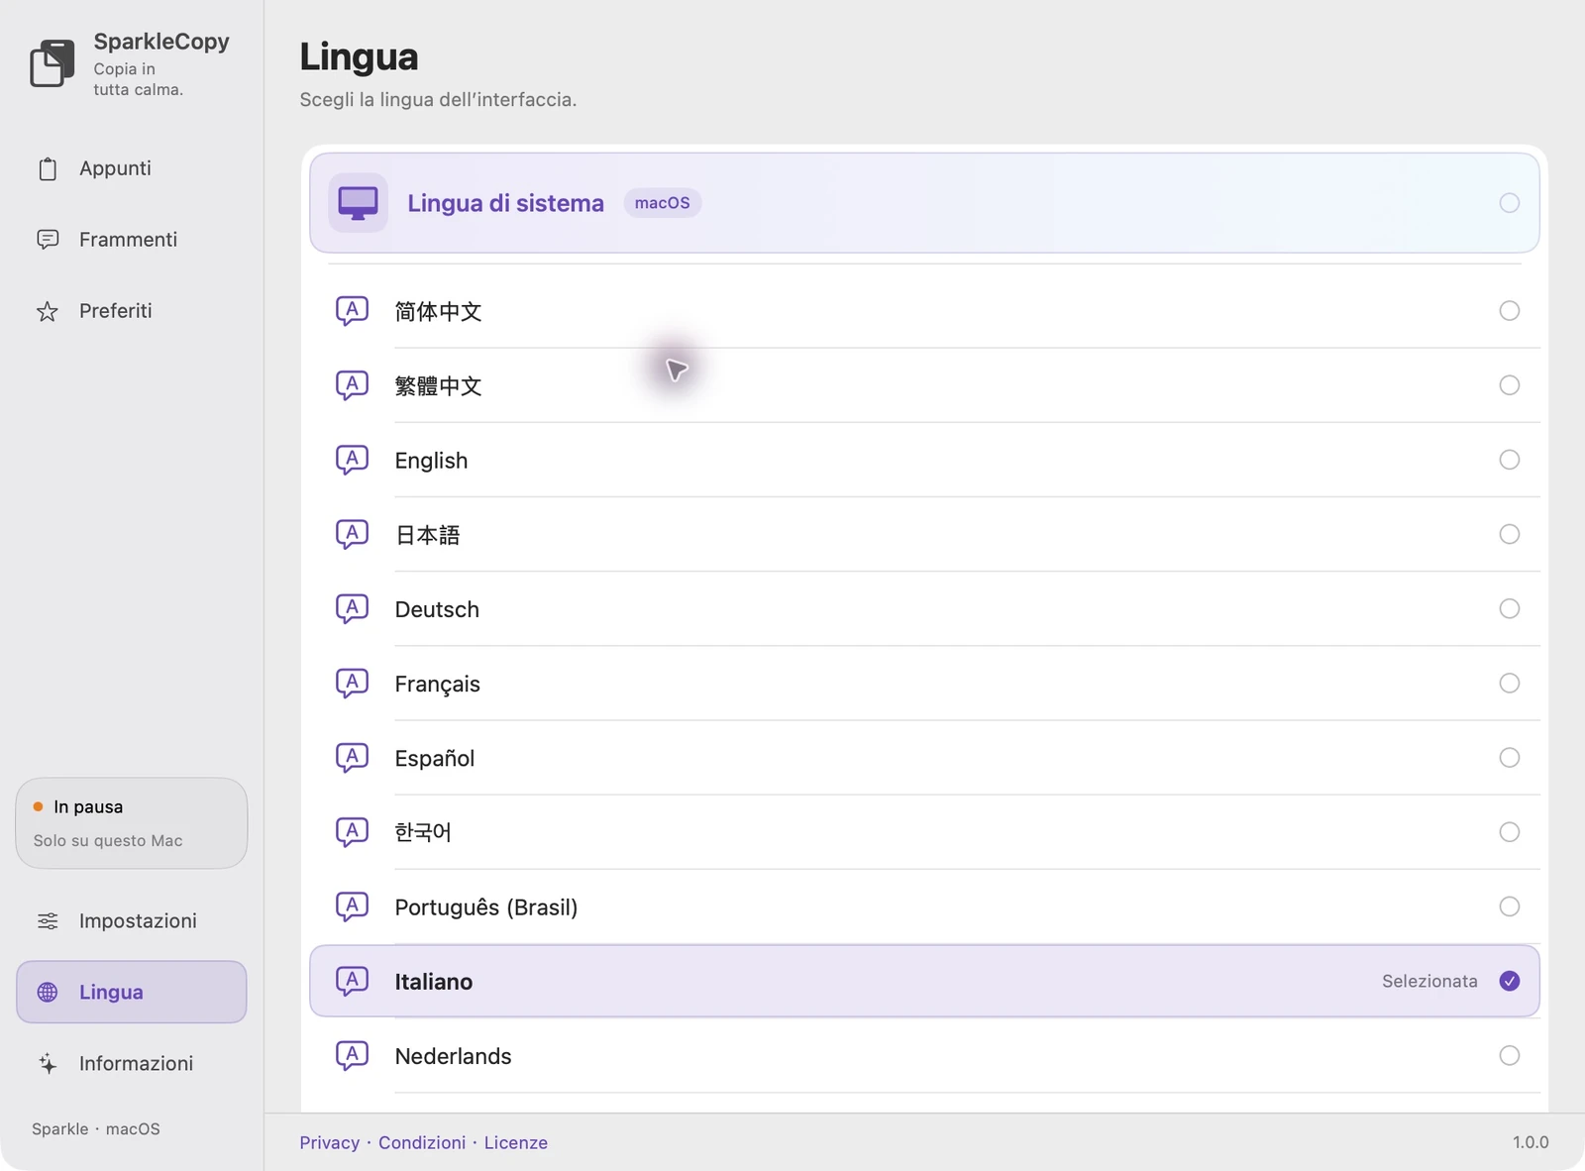Click the language icon beside 繁體中文
The image size is (1585, 1171).
(x=352, y=385)
